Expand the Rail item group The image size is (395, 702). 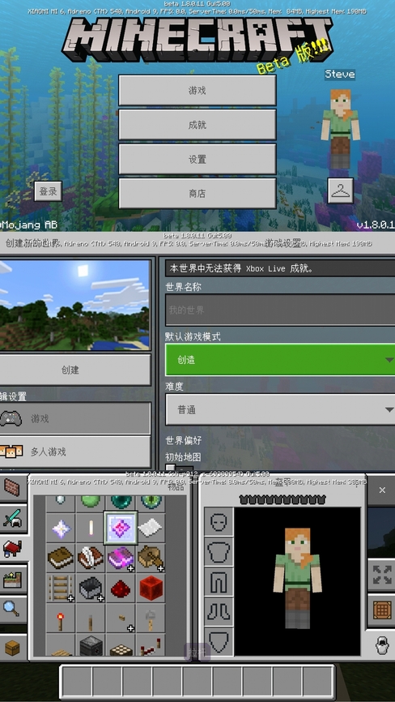(61, 589)
